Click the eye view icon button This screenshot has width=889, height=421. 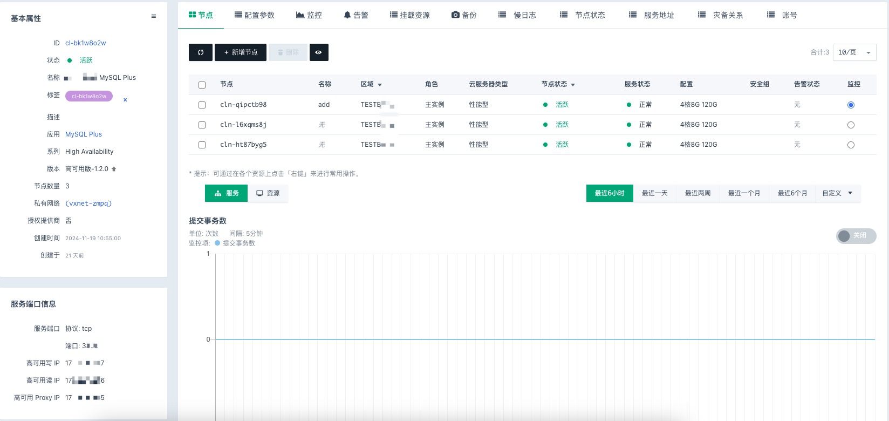click(x=319, y=52)
